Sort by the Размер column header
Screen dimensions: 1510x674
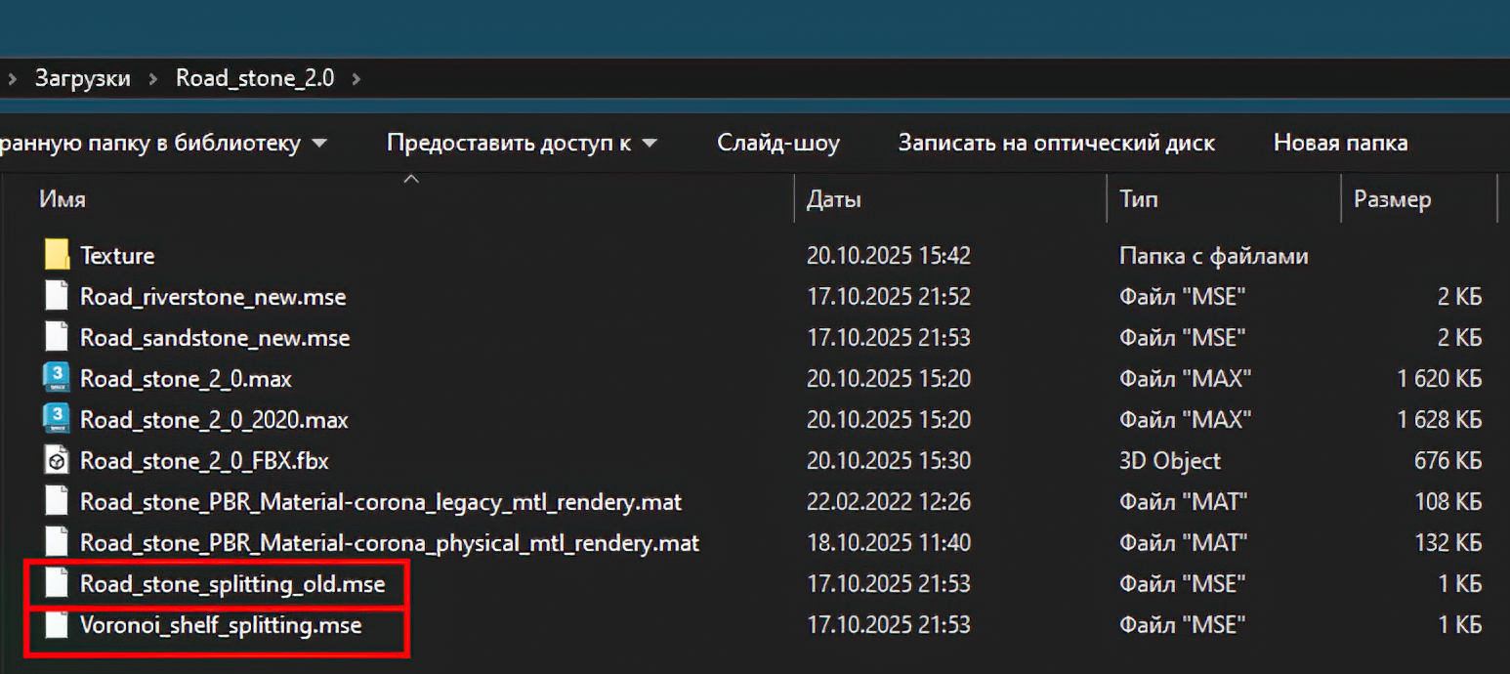(1393, 200)
